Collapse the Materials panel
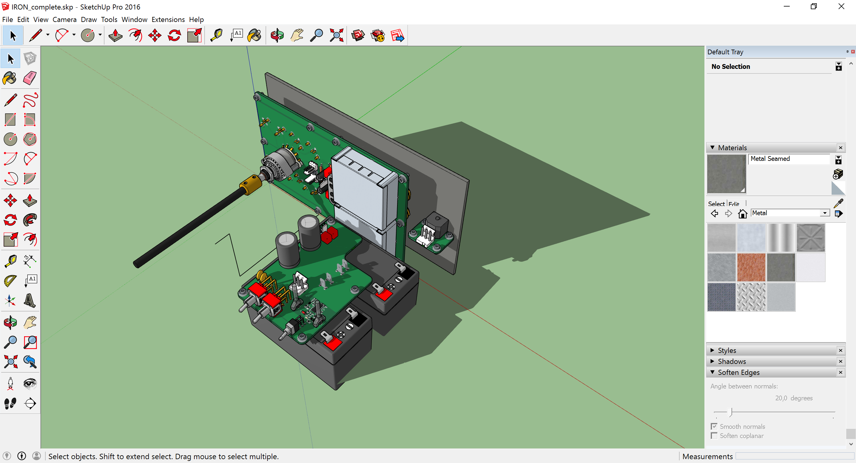The height and width of the screenshot is (463, 856). pos(712,148)
